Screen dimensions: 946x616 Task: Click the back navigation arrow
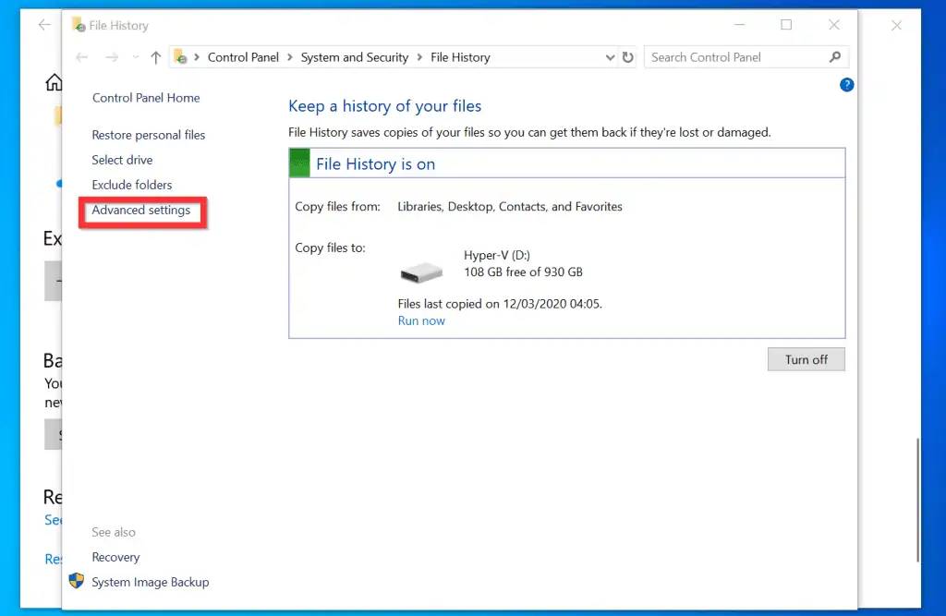[x=80, y=56]
